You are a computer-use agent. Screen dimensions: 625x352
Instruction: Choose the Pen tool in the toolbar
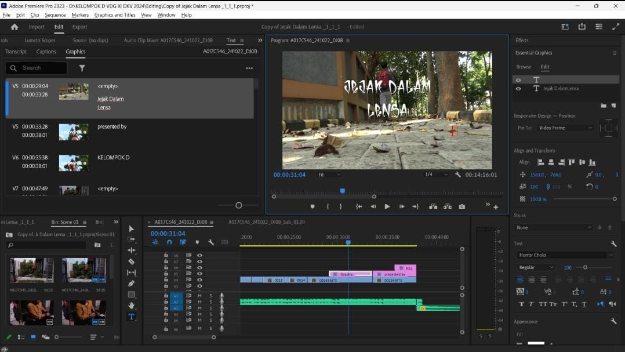click(132, 283)
